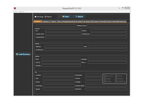Click the Load Processes button
Screen dimensions: 144x101
(x=23, y=54)
